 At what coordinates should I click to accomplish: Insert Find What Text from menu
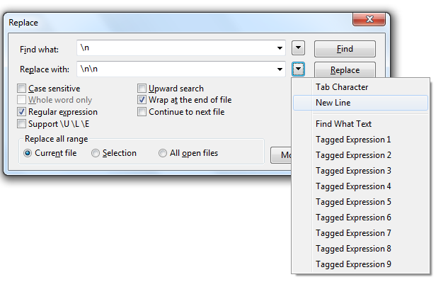pyautogui.click(x=343, y=124)
